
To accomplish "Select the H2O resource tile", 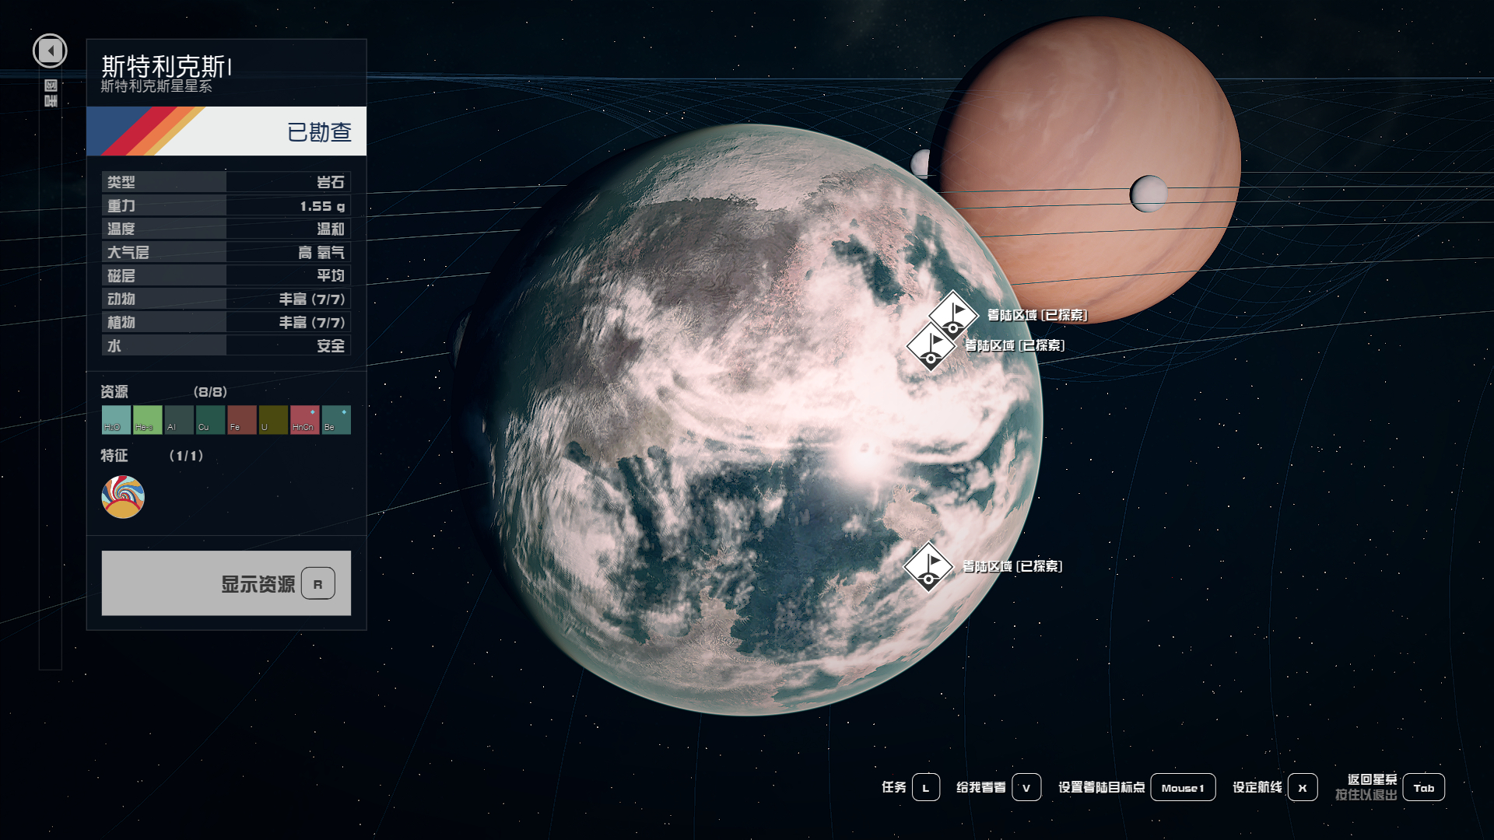I will pyautogui.click(x=116, y=420).
